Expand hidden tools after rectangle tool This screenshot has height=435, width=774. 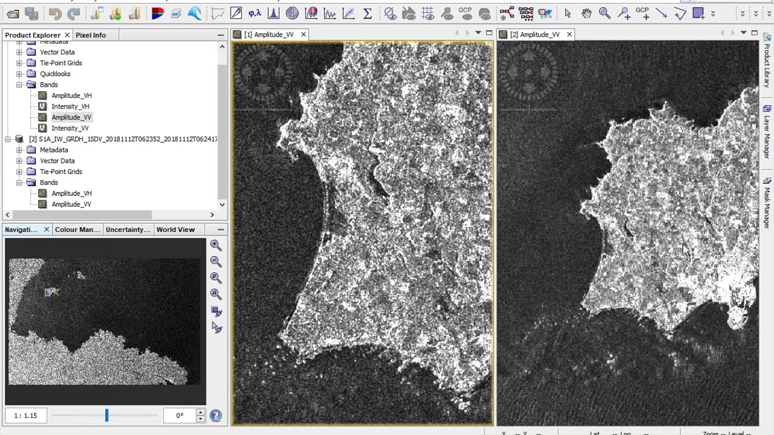click(x=713, y=13)
